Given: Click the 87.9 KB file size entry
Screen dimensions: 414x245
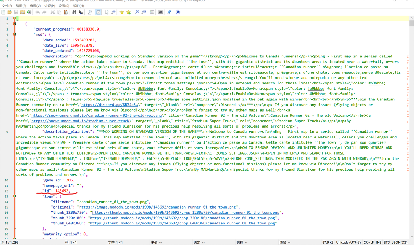Looking at the screenshot, I should pyautogui.click(x=328, y=242).
